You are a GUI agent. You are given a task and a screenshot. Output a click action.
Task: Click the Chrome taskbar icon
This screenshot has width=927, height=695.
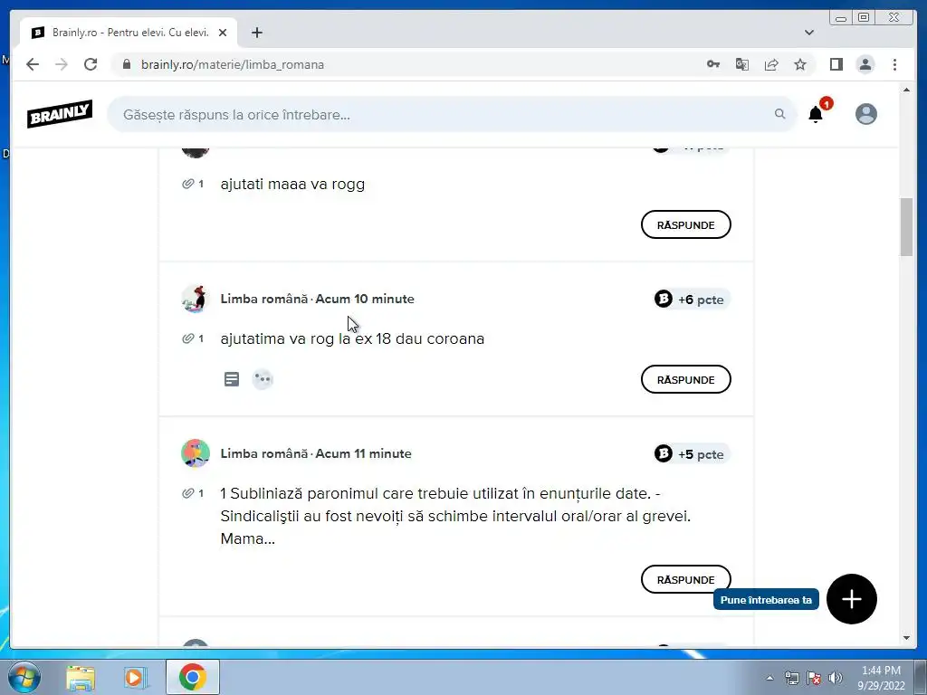coord(193,677)
